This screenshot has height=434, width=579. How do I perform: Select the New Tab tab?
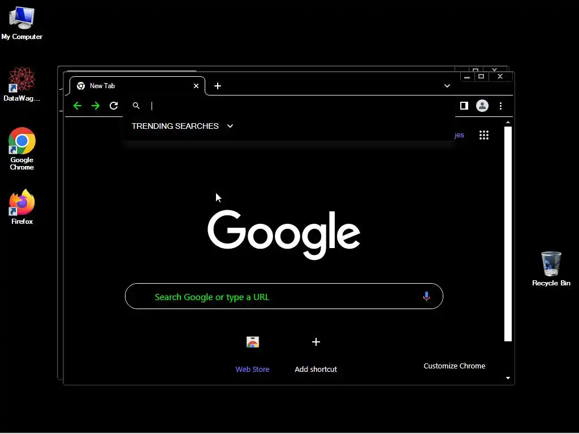pyautogui.click(x=137, y=86)
